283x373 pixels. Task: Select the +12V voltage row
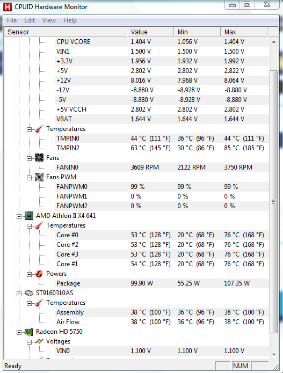click(162, 81)
